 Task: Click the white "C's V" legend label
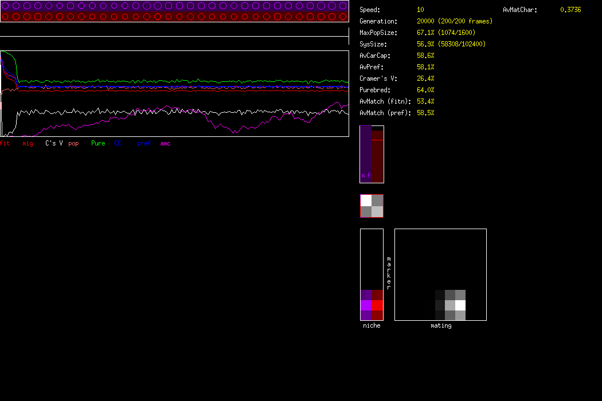coord(54,143)
